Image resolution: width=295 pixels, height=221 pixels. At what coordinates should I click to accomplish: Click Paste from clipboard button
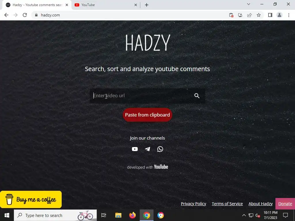[x=147, y=115]
